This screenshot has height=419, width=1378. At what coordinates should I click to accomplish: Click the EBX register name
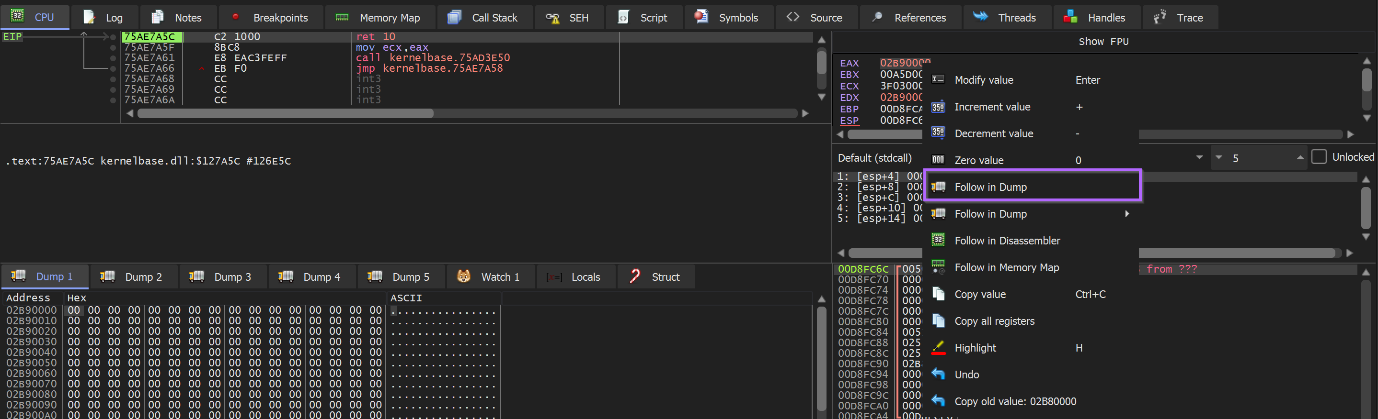[x=849, y=75]
